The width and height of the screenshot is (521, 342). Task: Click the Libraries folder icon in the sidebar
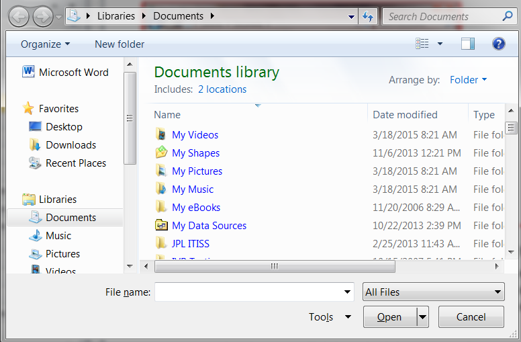click(x=29, y=199)
